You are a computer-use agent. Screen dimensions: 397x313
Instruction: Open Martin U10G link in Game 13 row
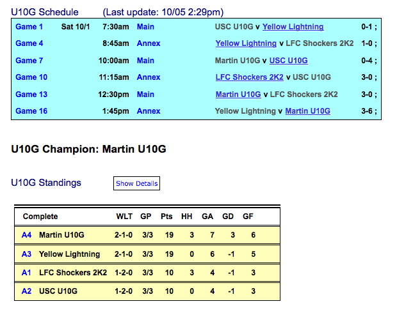[238, 95]
